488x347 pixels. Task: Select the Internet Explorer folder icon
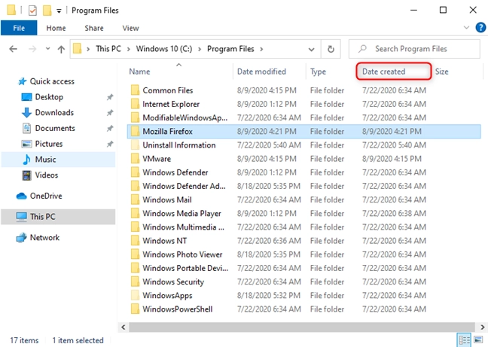click(135, 104)
